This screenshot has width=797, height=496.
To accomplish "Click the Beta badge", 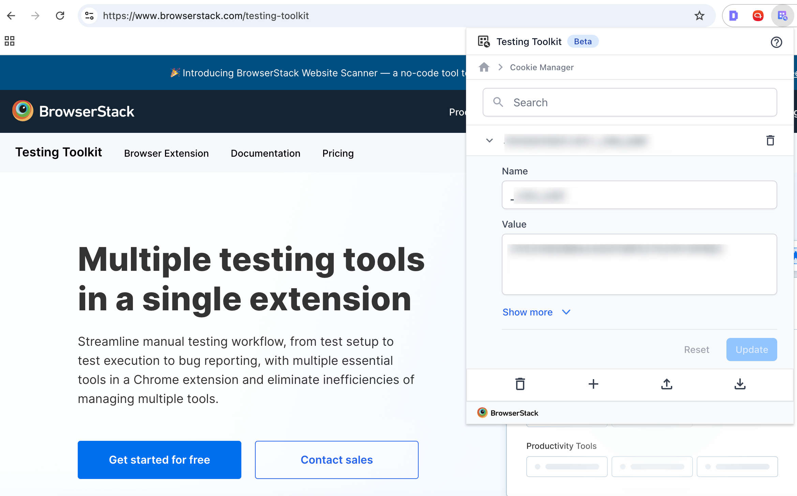I will [x=583, y=42].
